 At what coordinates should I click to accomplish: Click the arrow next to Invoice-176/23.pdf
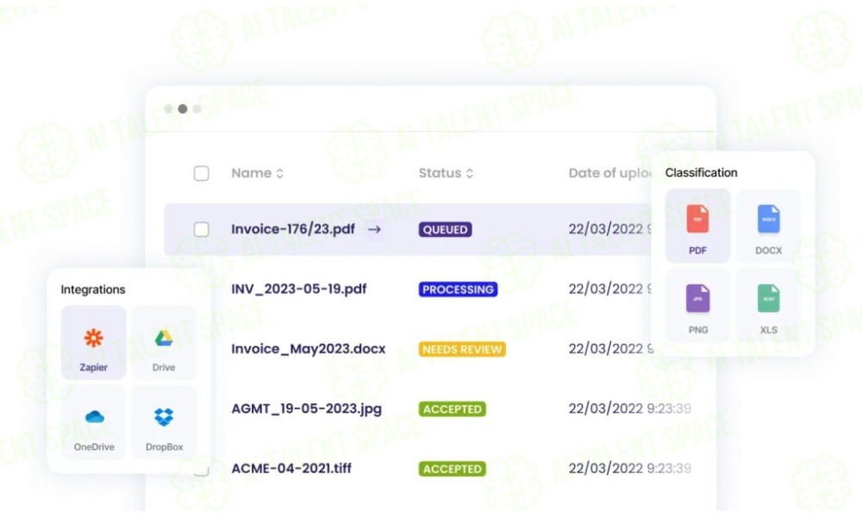374,229
